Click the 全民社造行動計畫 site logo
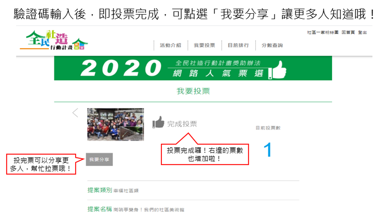 tap(54, 41)
